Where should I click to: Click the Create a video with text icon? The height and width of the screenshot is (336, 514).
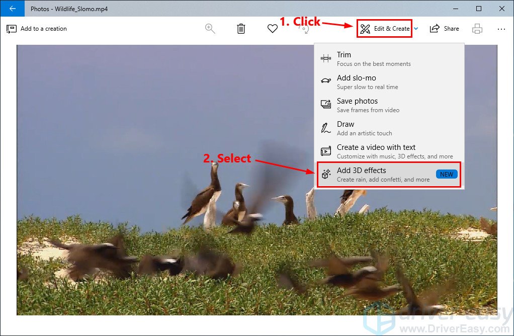(x=325, y=151)
